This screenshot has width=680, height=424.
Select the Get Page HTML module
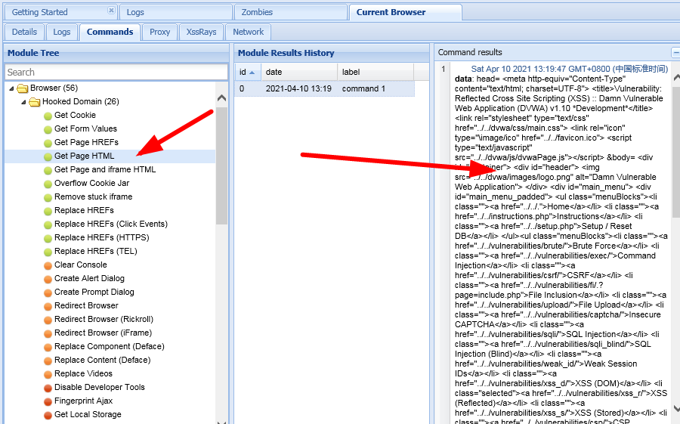click(x=84, y=156)
